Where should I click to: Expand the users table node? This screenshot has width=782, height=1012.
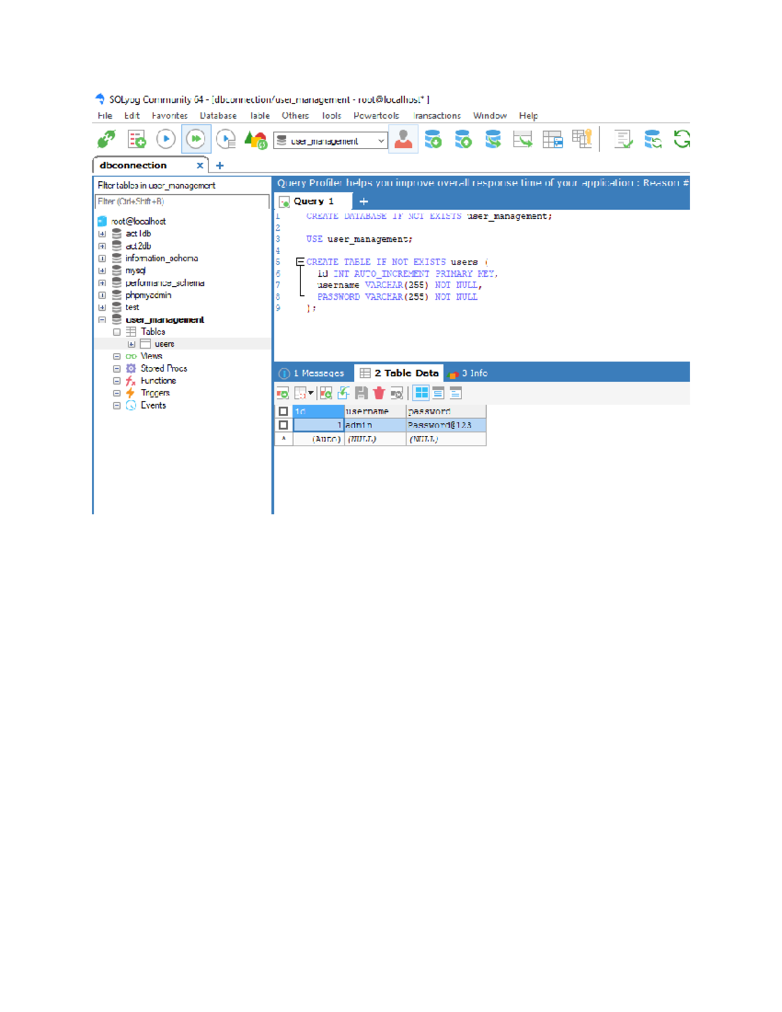point(131,344)
